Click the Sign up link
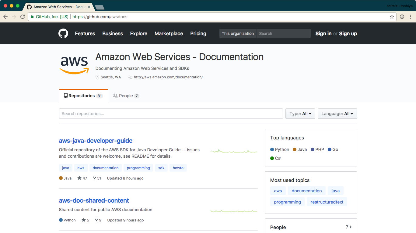Image resolution: width=416 pixels, height=233 pixels. point(348,33)
